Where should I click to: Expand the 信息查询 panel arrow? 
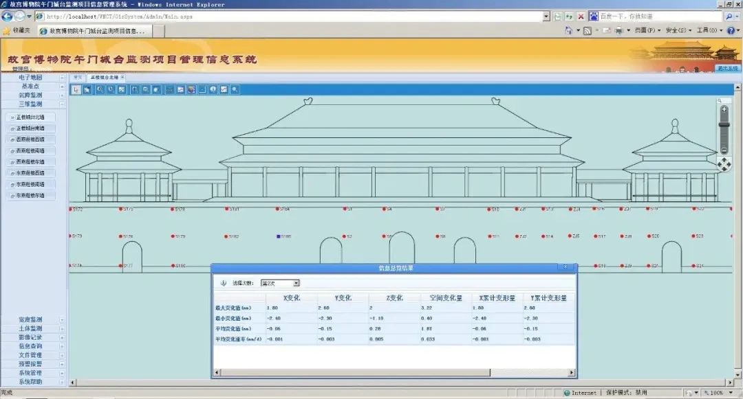pos(62,347)
